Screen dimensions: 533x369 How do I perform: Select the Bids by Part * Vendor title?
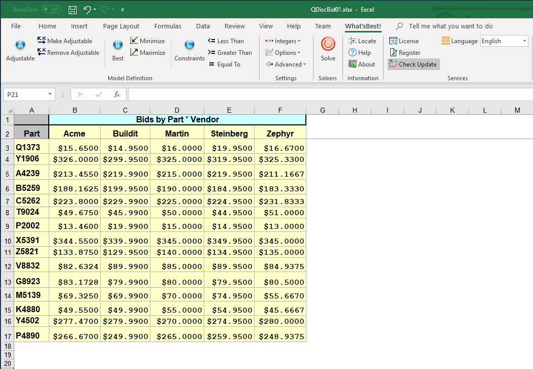pyautogui.click(x=177, y=119)
